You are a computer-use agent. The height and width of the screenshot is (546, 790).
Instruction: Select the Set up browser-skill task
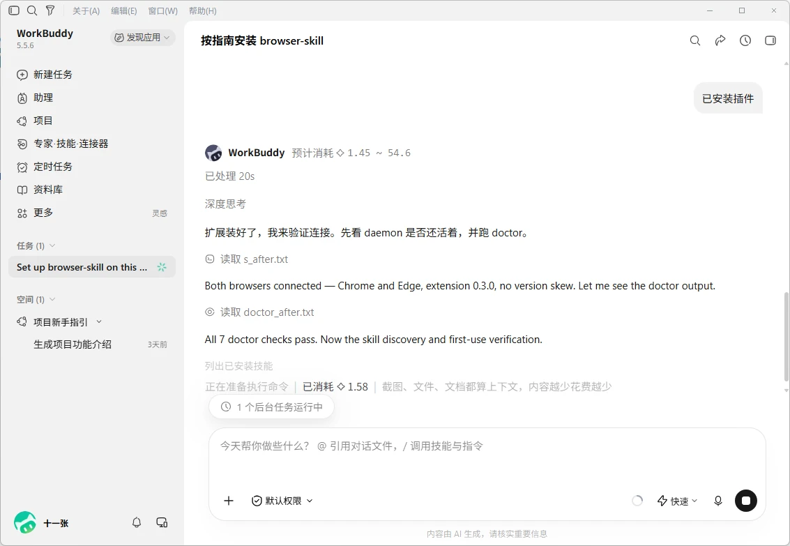tap(92, 267)
